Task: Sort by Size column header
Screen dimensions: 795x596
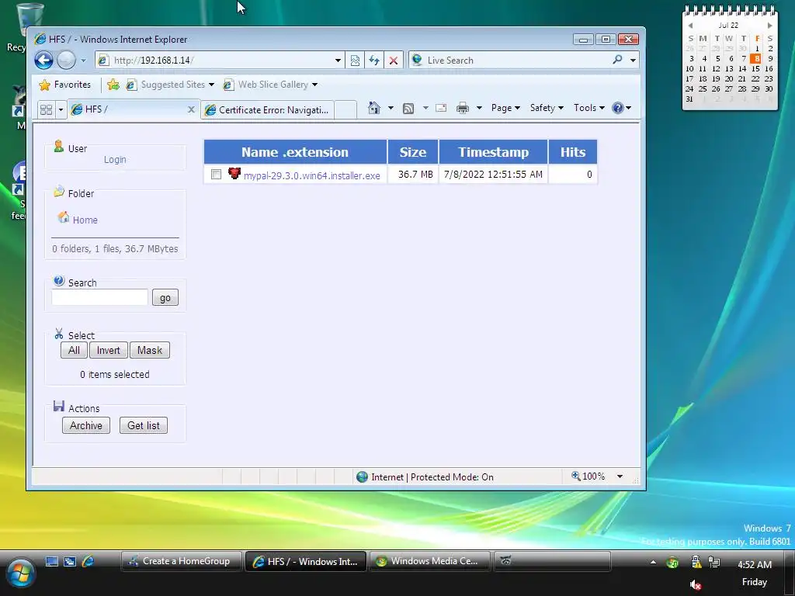Action: [x=413, y=152]
